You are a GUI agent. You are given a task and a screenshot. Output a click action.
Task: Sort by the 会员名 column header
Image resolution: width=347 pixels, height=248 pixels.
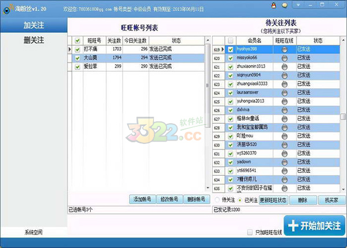(x=254, y=40)
